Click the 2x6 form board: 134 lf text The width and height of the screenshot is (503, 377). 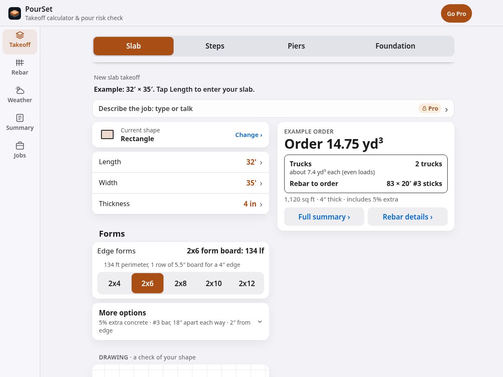(226, 251)
